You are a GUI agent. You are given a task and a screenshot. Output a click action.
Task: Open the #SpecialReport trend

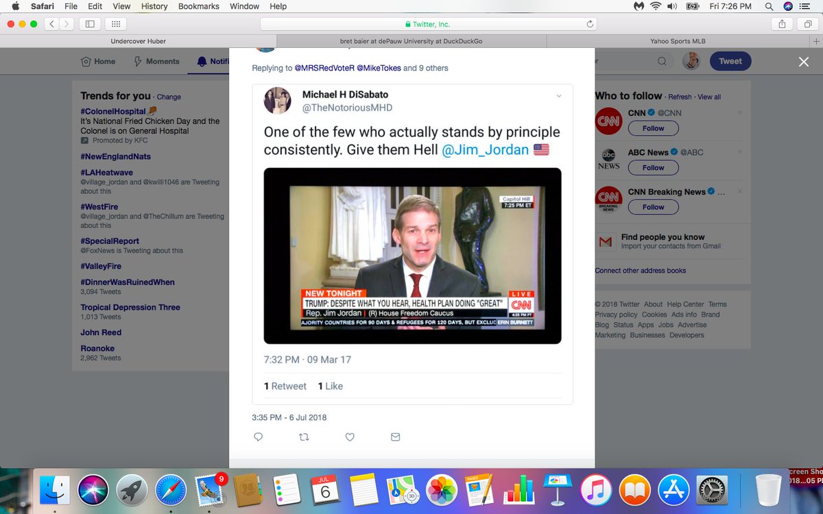[x=110, y=241]
